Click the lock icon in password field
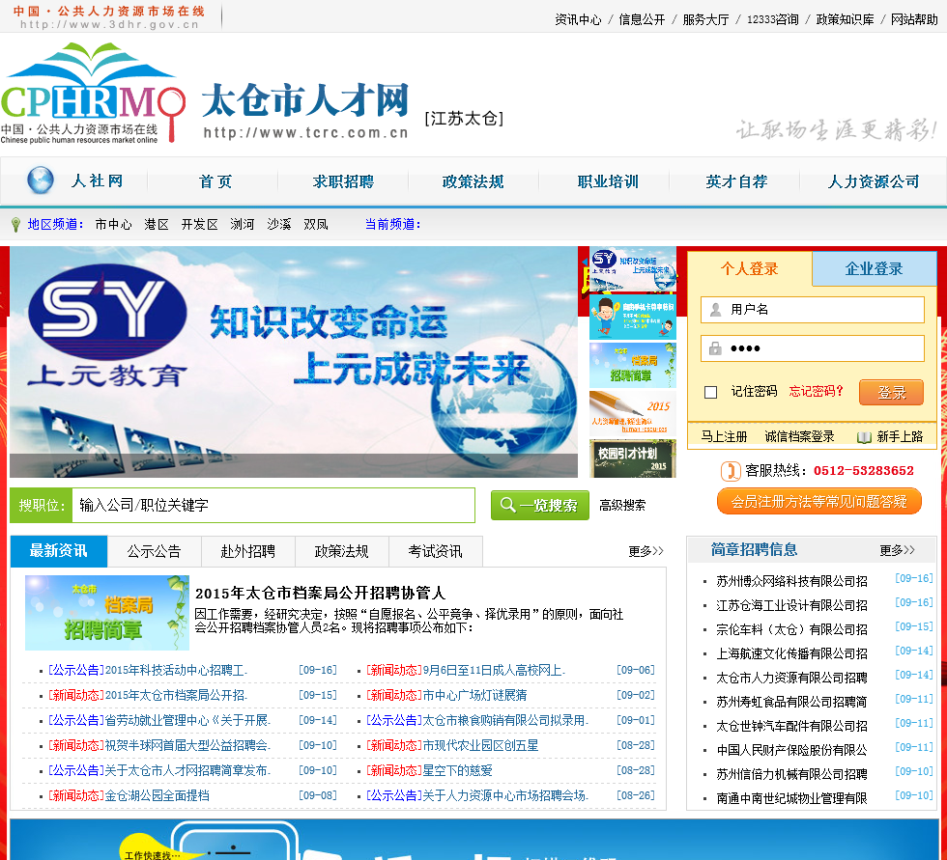Screen dimensions: 947x860 [715, 348]
